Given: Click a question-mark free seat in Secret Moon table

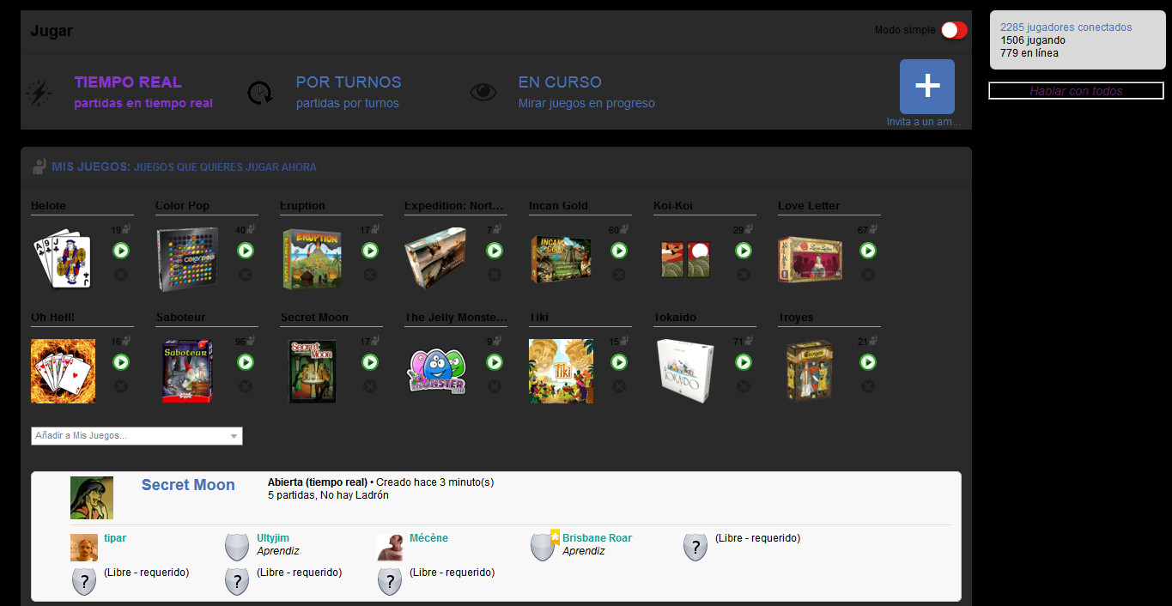Looking at the screenshot, I should 695,546.
